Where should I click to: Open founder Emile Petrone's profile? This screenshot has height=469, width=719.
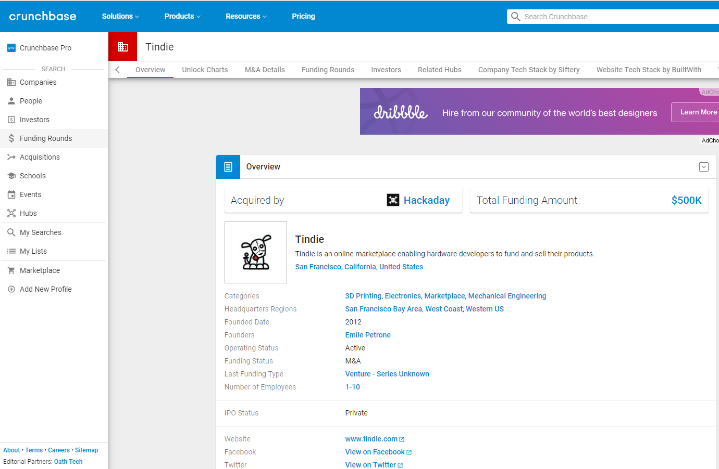[x=368, y=335]
